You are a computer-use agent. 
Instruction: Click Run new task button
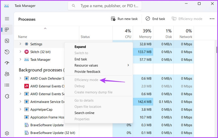pos(124,19)
